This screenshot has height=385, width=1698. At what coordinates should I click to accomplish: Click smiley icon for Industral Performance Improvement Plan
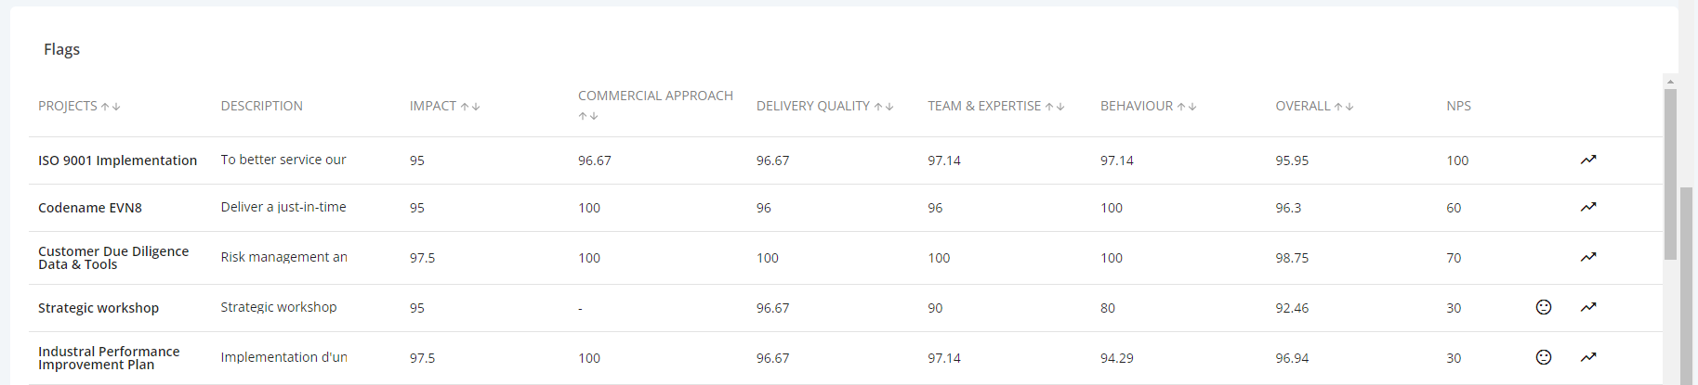click(1544, 357)
